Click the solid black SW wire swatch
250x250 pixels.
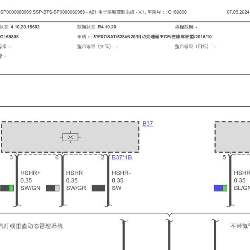point(99,188)
